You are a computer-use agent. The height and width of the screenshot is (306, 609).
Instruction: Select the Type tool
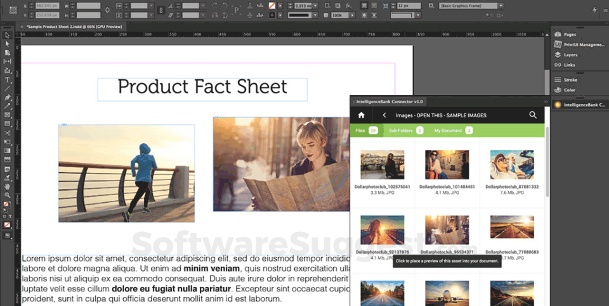(8, 80)
